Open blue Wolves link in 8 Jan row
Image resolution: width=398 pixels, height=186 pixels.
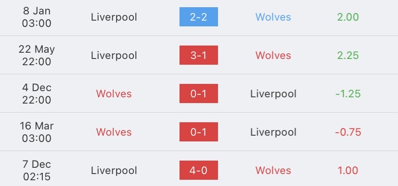coord(273,17)
